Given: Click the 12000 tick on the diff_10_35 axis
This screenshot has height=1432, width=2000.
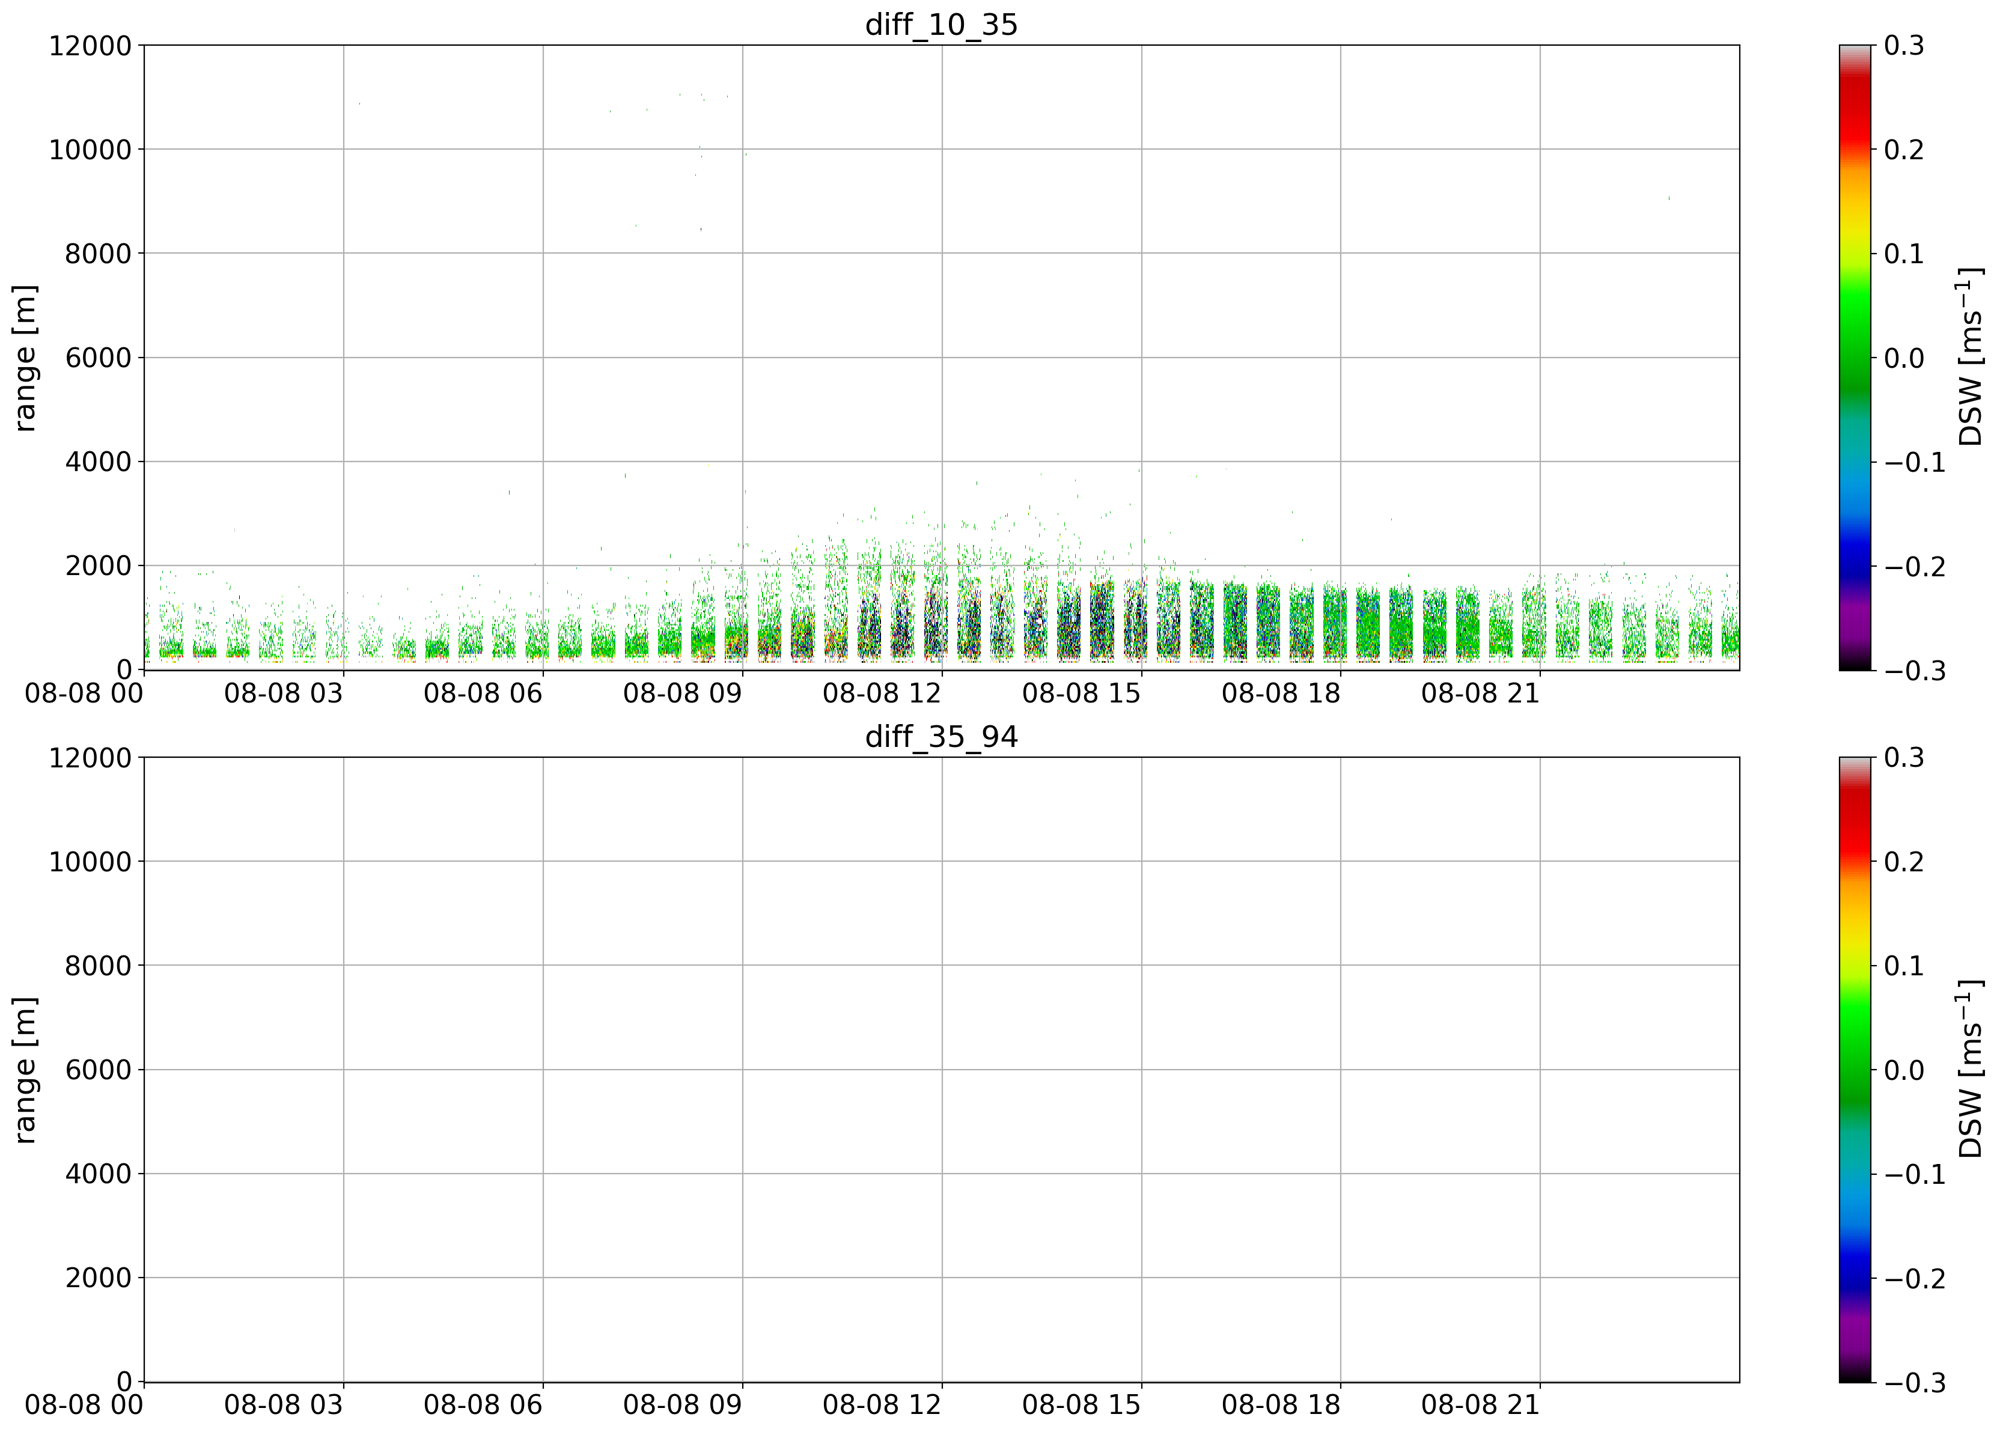Looking at the screenshot, I should (90, 46).
